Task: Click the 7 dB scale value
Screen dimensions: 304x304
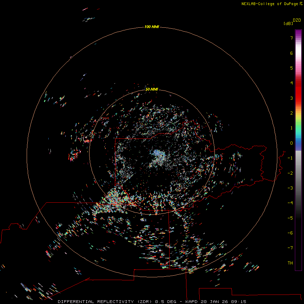Action: (x=292, y=38)
